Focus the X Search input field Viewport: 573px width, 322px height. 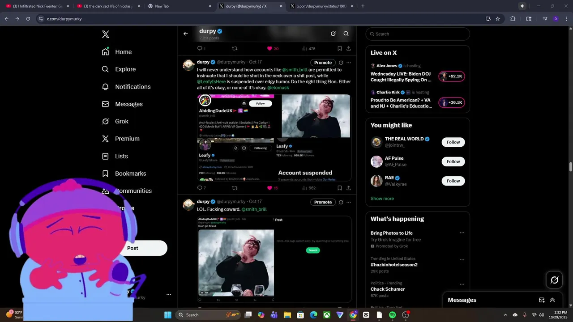pos(418,34)
